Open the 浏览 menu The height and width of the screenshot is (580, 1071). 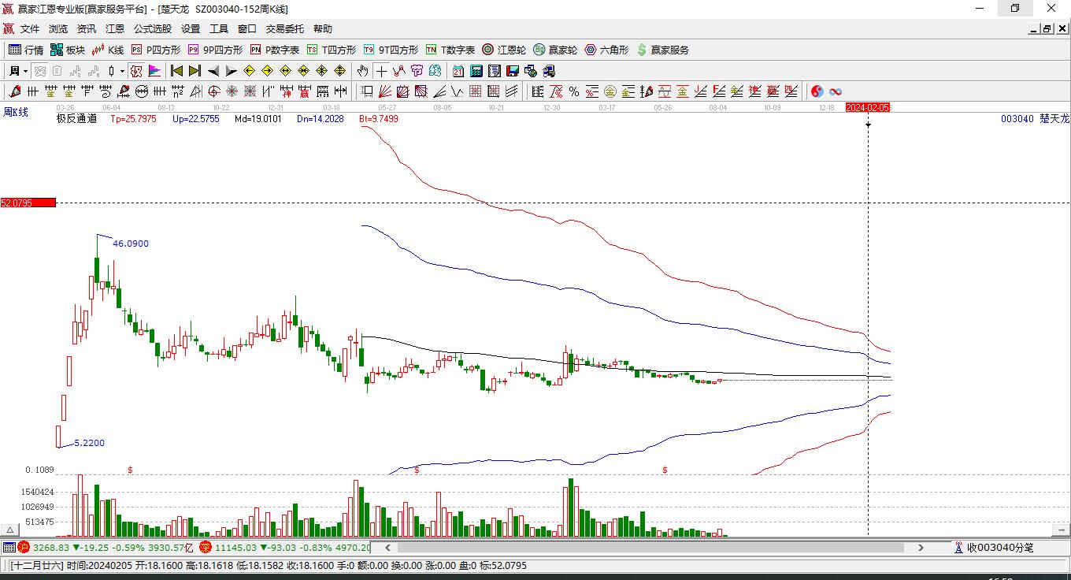tap(58, 28)
